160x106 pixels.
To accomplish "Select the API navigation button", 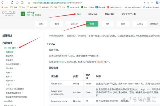I will (107, 24).
